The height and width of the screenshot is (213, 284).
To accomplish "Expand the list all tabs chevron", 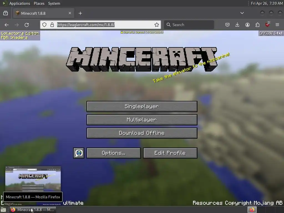I will pos(242,13).
